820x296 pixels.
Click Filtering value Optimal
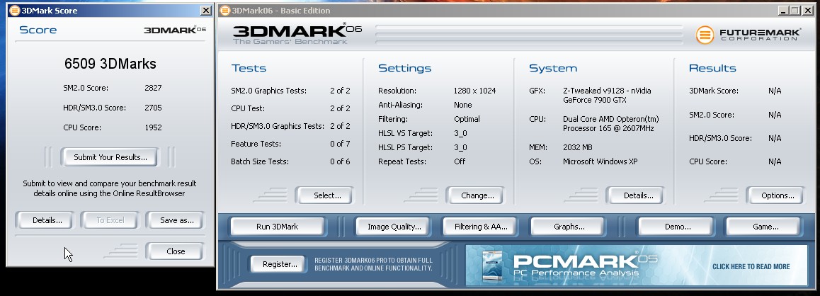click(x=467, y=119)
